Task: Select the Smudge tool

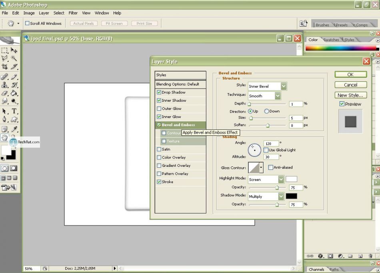Action: (4, 101)
